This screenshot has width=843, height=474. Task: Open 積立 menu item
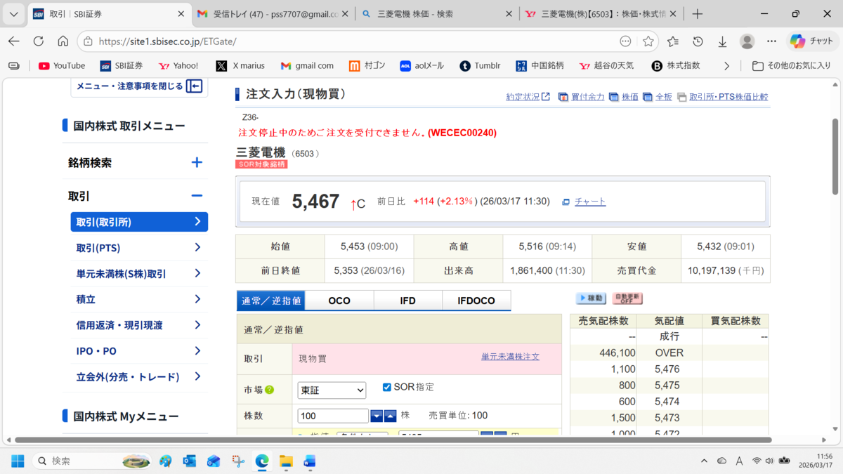click(139, 299)
